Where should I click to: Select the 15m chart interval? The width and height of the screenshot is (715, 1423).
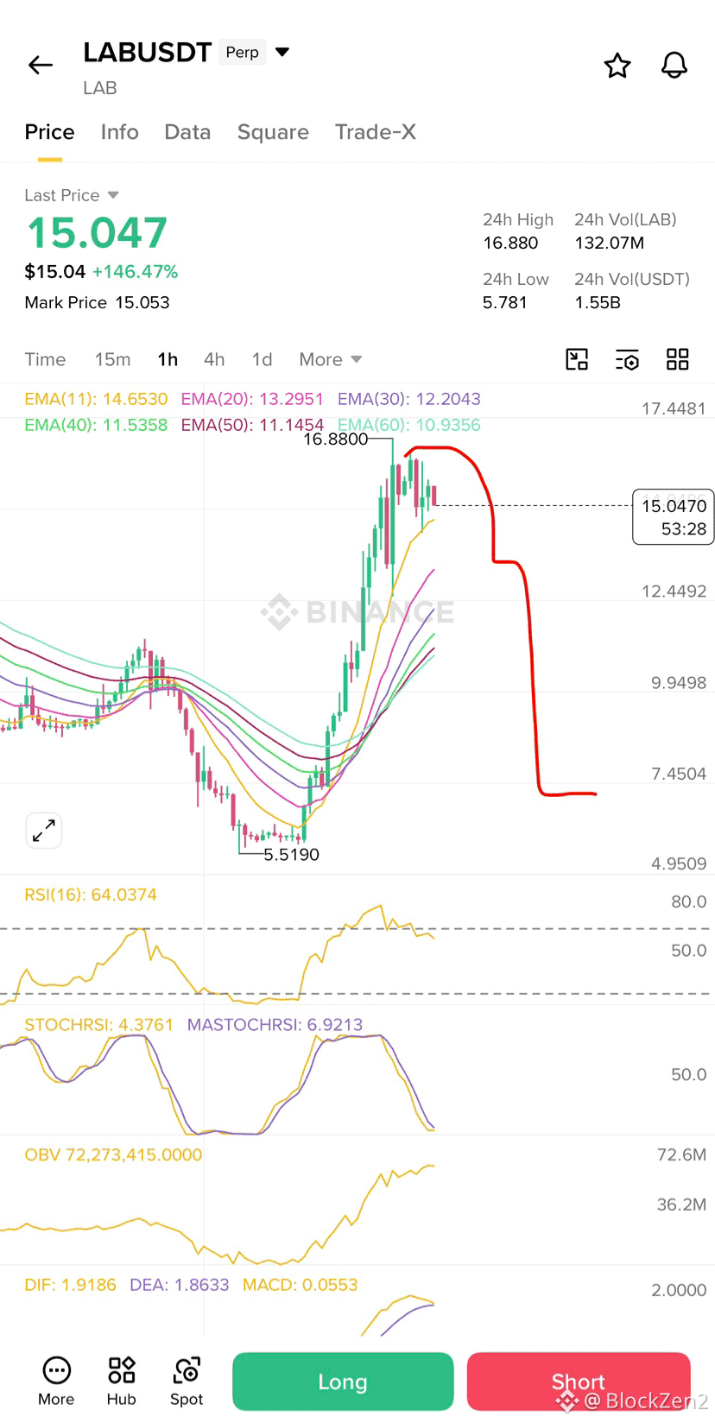(113, 359)
